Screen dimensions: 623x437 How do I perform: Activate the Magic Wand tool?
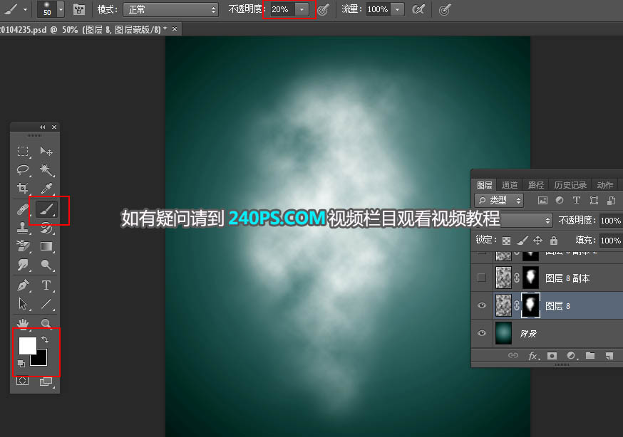pos(46,170)
